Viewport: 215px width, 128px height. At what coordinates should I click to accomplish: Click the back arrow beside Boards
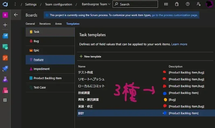[x=16, y=15]
